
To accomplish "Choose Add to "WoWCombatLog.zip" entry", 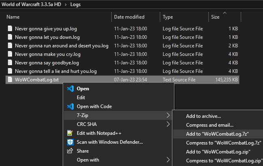I will pos(218,152).
